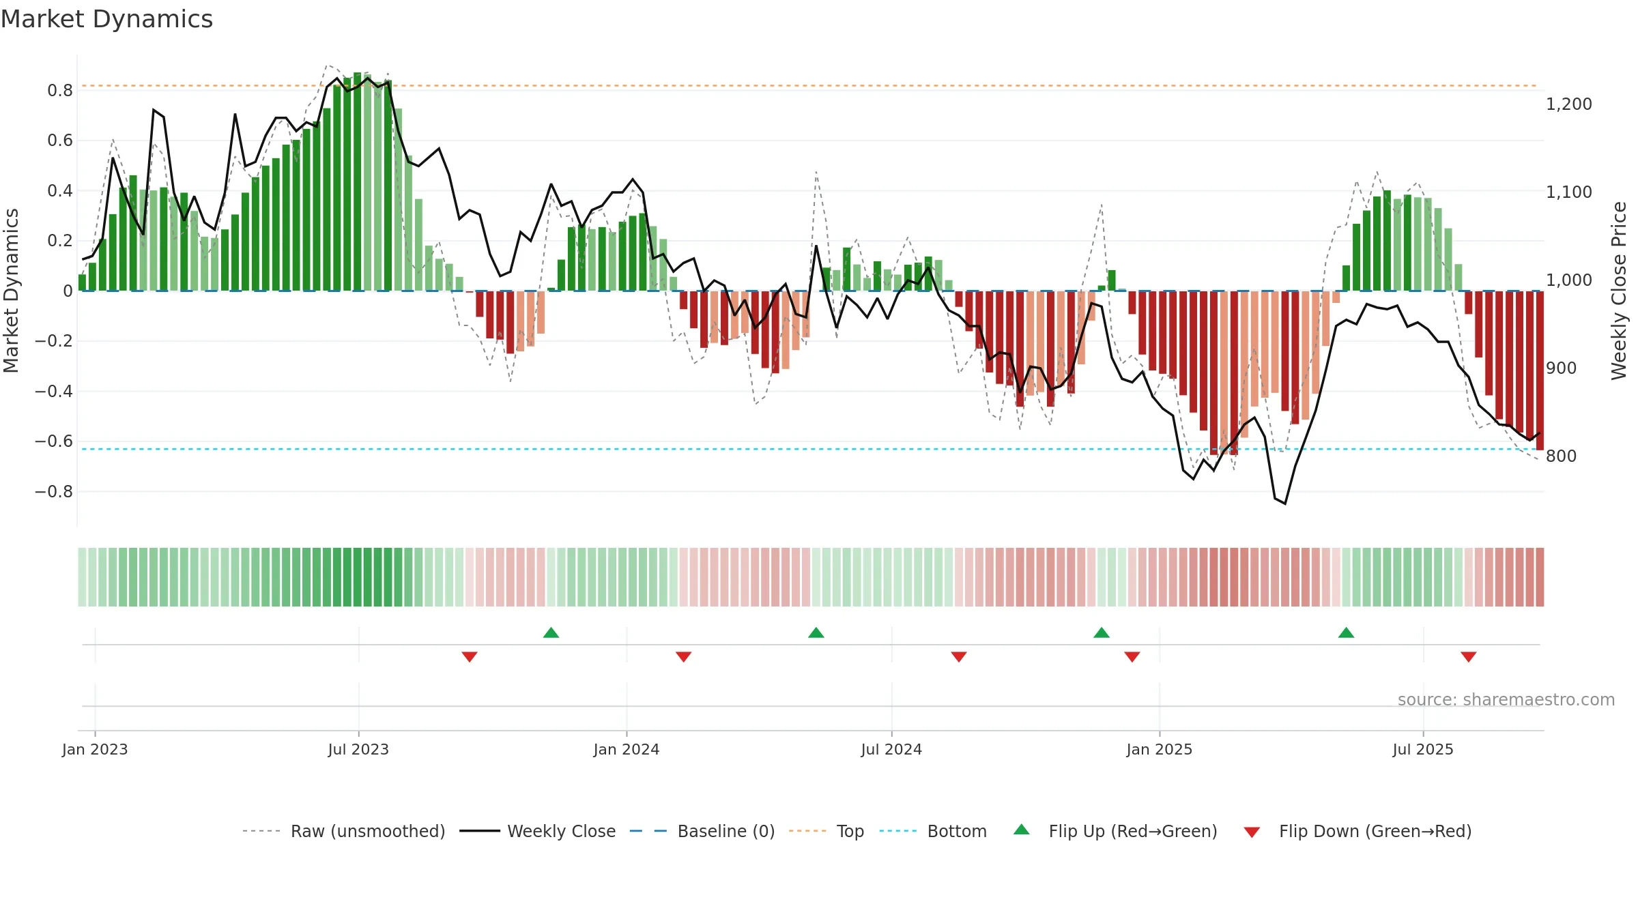Click the Jan 2025 axis label
The image size is (1638, 921).
(x=1160, y=749)
